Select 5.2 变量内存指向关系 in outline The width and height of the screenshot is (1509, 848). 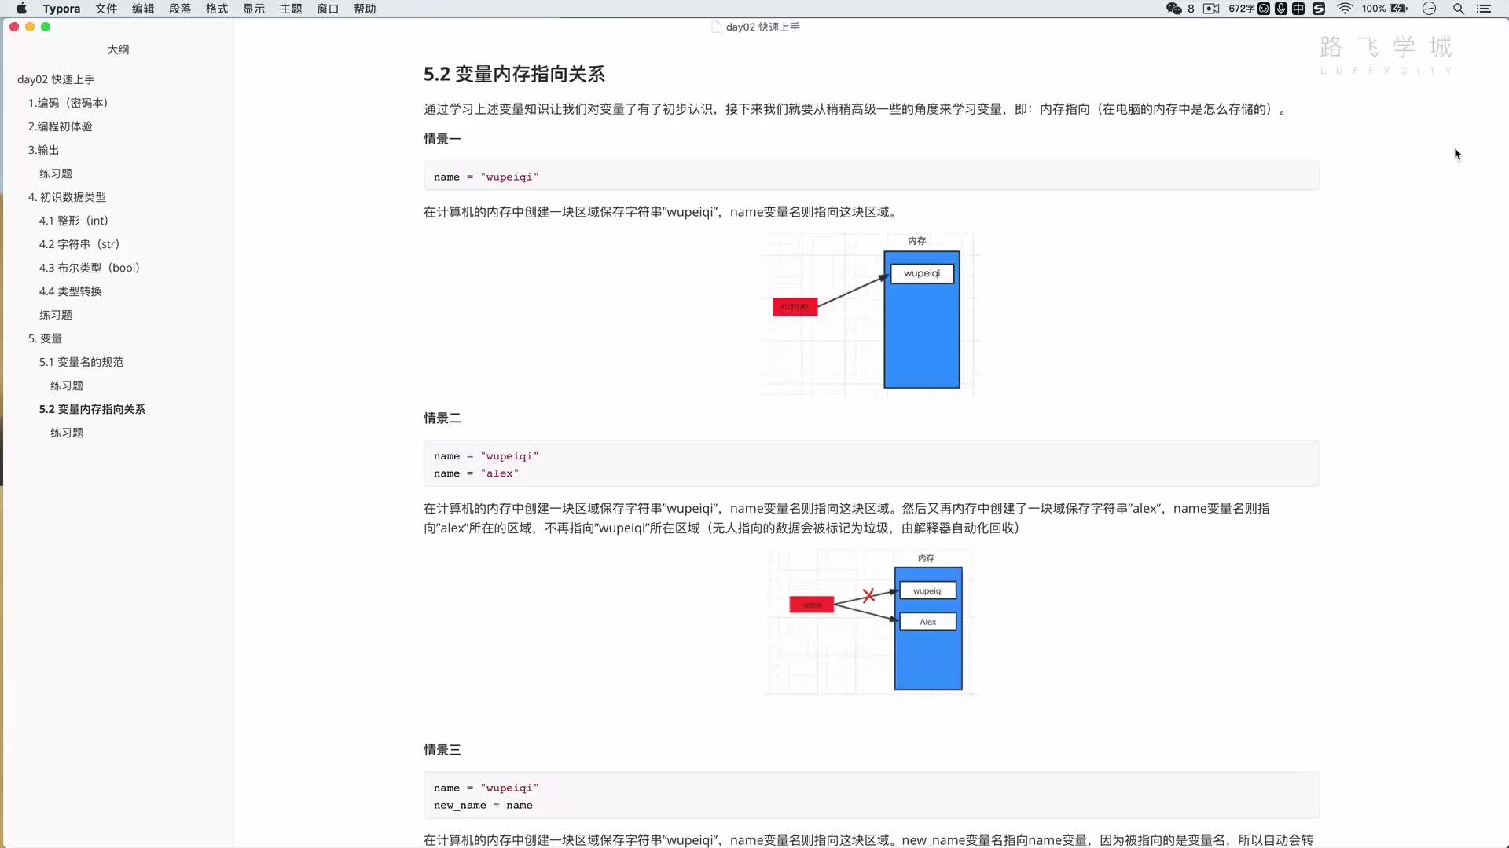click(x=92, y=409)
